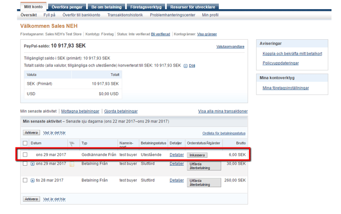Go to Företagsverktyg tab
Screen dimensions: 341x214
click(146, 7)
